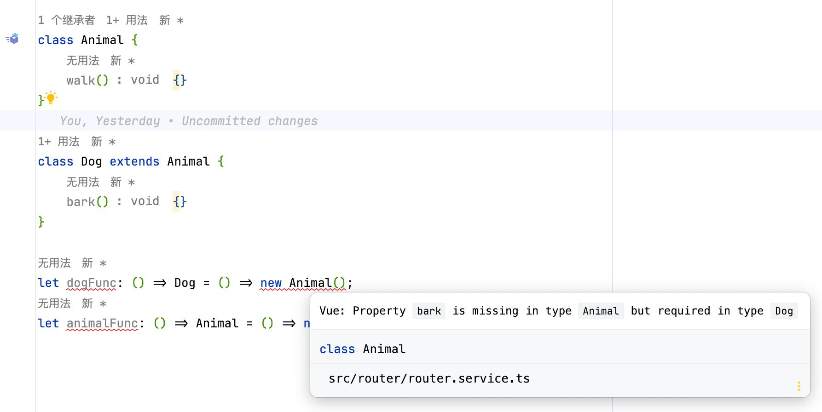Screen dimensions: 822x412
Task: Click the Animal return type in the animalFunc annotation
Action: [x=217, y=323]
